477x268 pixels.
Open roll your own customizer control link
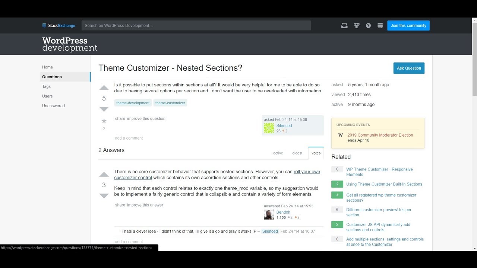[217, 175]
